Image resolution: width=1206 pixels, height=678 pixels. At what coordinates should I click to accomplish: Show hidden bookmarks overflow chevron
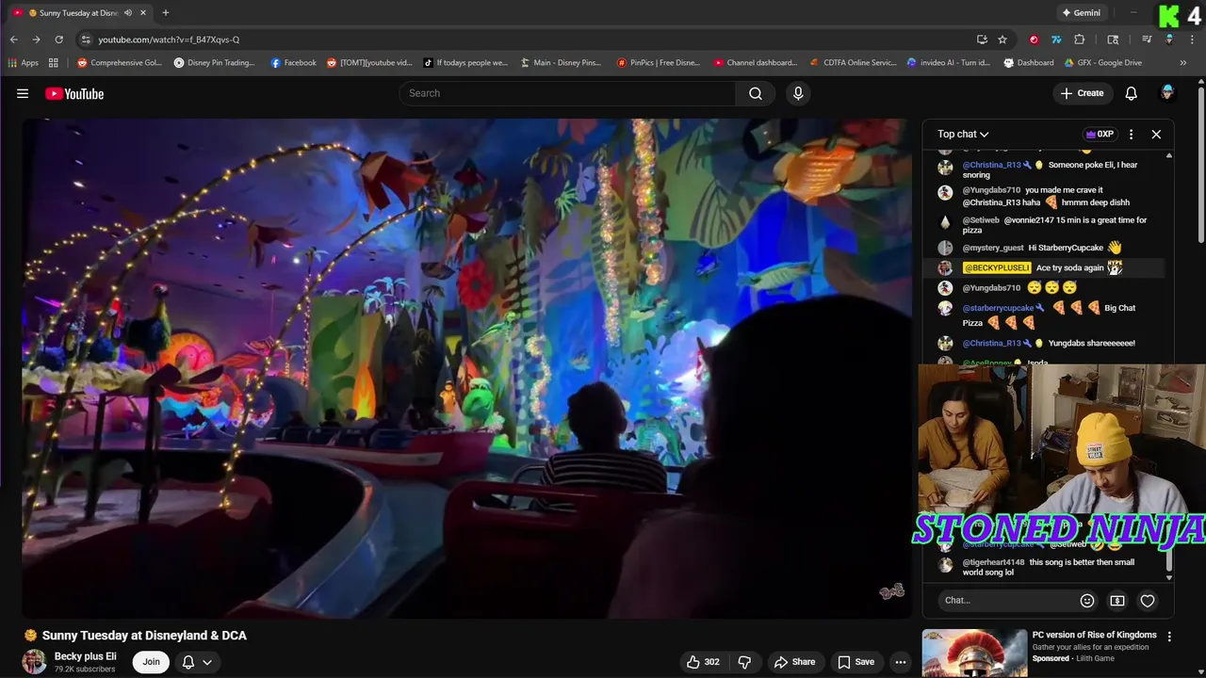point(1183,63)
